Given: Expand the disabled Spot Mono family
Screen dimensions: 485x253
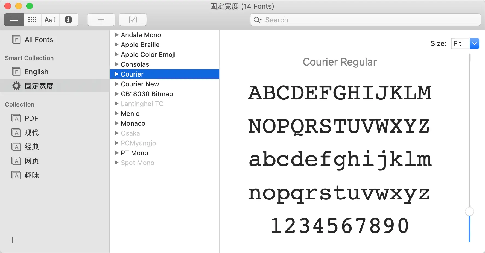Looking at the screenshot, I should pos(116,163).
